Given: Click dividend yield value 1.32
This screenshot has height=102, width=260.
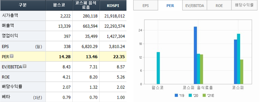Looking at the screenshot, I should (93, 87).
